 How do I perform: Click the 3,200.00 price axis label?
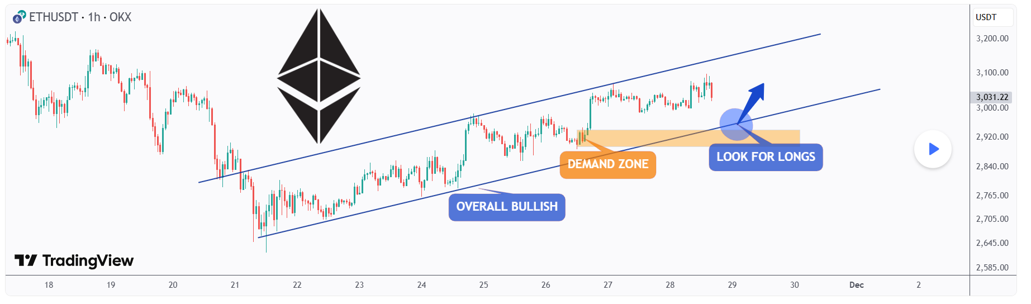click(992, 39)
